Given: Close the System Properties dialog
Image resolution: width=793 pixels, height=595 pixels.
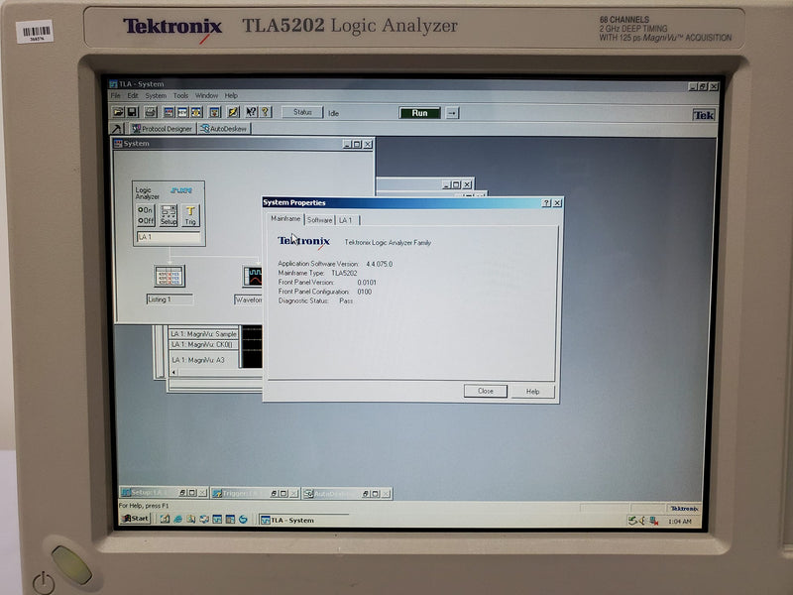Looking at the screenshot, I should [484, 391].
